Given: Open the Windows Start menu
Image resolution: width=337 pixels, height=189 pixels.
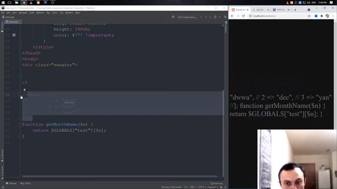Looking at the screenshot, I should tap(3, 3).
